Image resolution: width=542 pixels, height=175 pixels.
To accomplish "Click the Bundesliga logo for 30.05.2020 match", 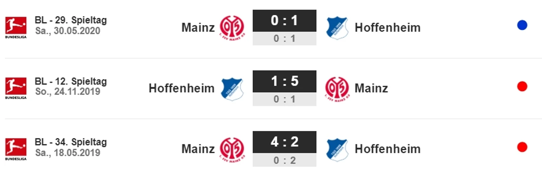I will pyautogui.click(x=16, y=27).
